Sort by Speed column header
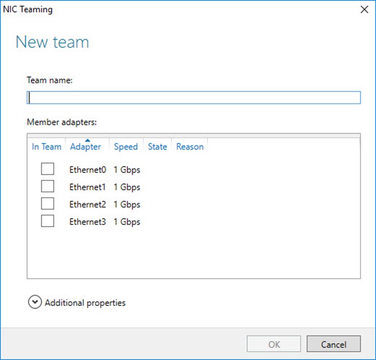 click(x=126, y=147)
